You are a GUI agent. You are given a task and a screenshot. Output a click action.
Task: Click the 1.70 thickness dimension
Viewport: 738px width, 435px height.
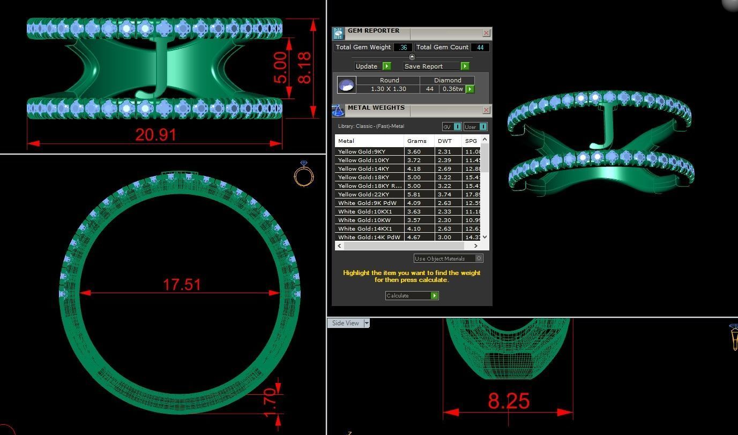pyautogui.click(x=270, y=401)
